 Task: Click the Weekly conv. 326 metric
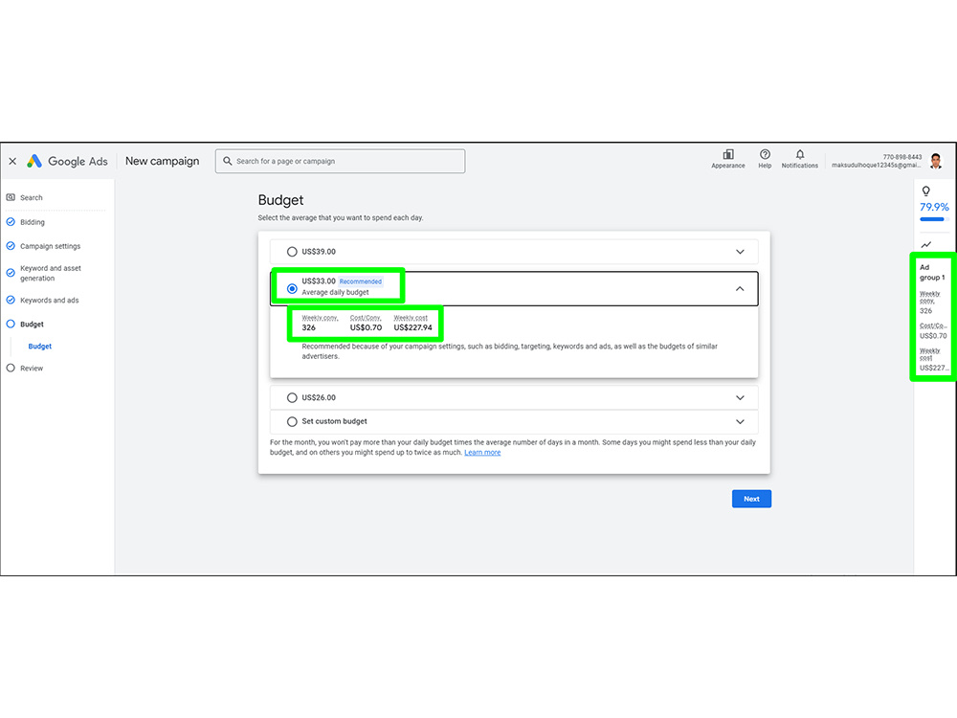320,323
